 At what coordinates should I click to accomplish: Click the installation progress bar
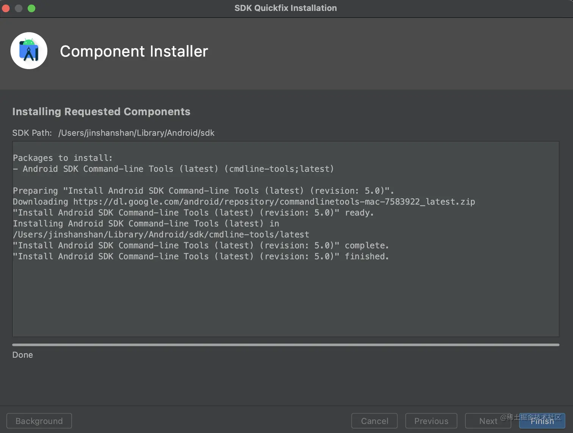(x=286, y=345)
